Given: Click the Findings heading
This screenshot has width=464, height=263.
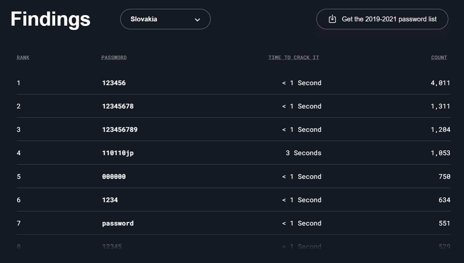Looking at the screenshot, I should [50, 19].
